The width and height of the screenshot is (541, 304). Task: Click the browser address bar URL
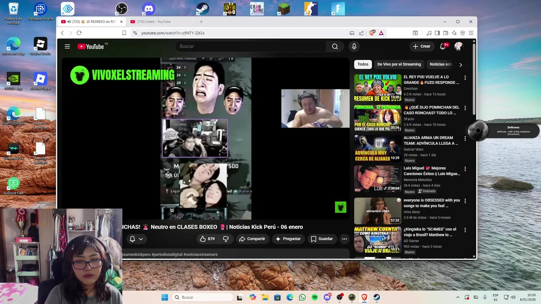point(173,33)
